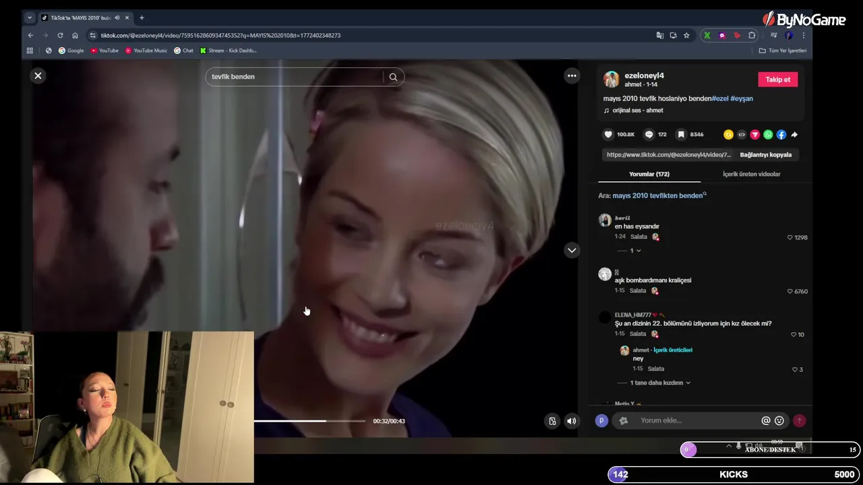Like ahmet's reply ney
Screen dimensions: 863x485
(795, 369)
